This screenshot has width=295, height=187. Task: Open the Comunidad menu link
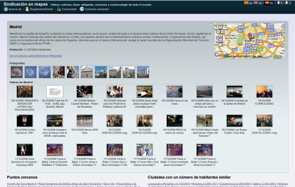69,9
